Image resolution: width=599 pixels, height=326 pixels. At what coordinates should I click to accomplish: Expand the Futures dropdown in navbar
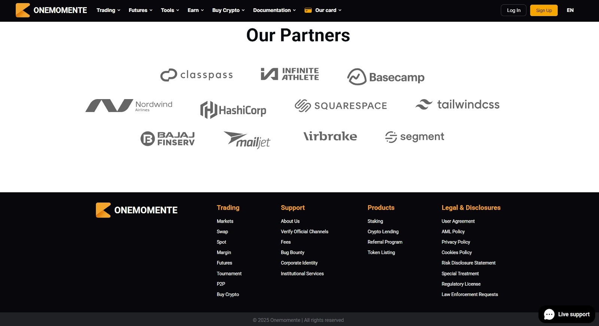pyautogui.click(x=141, y=10)
